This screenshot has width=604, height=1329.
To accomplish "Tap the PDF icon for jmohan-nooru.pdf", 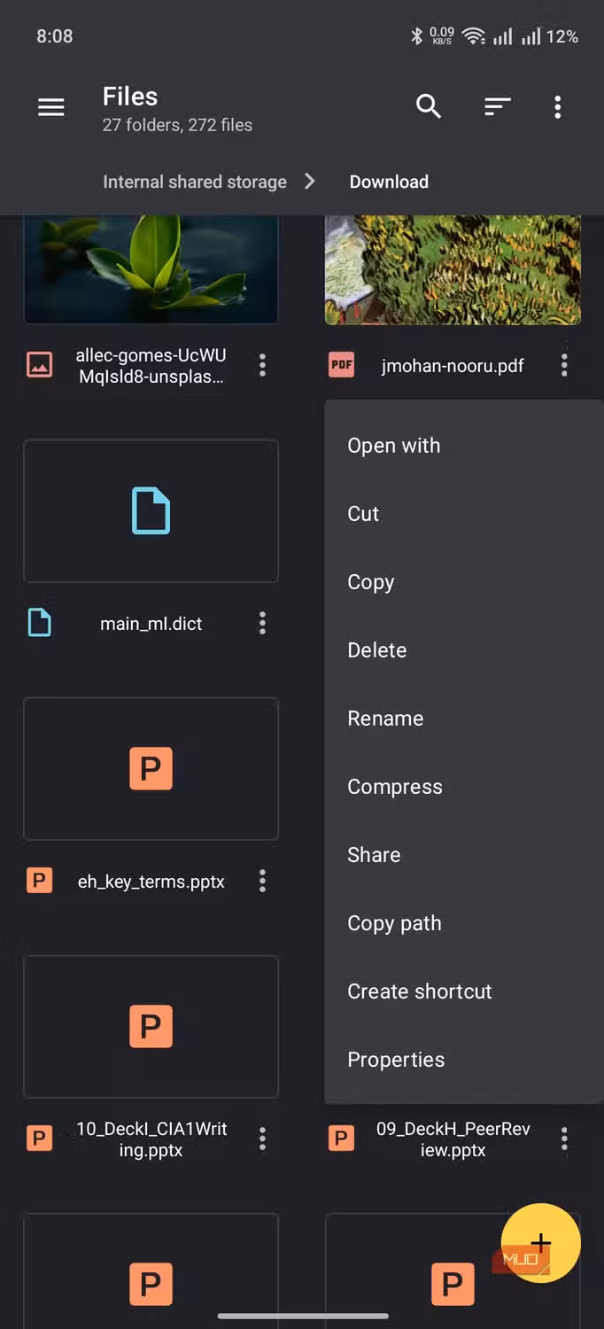I will point(341,365).
